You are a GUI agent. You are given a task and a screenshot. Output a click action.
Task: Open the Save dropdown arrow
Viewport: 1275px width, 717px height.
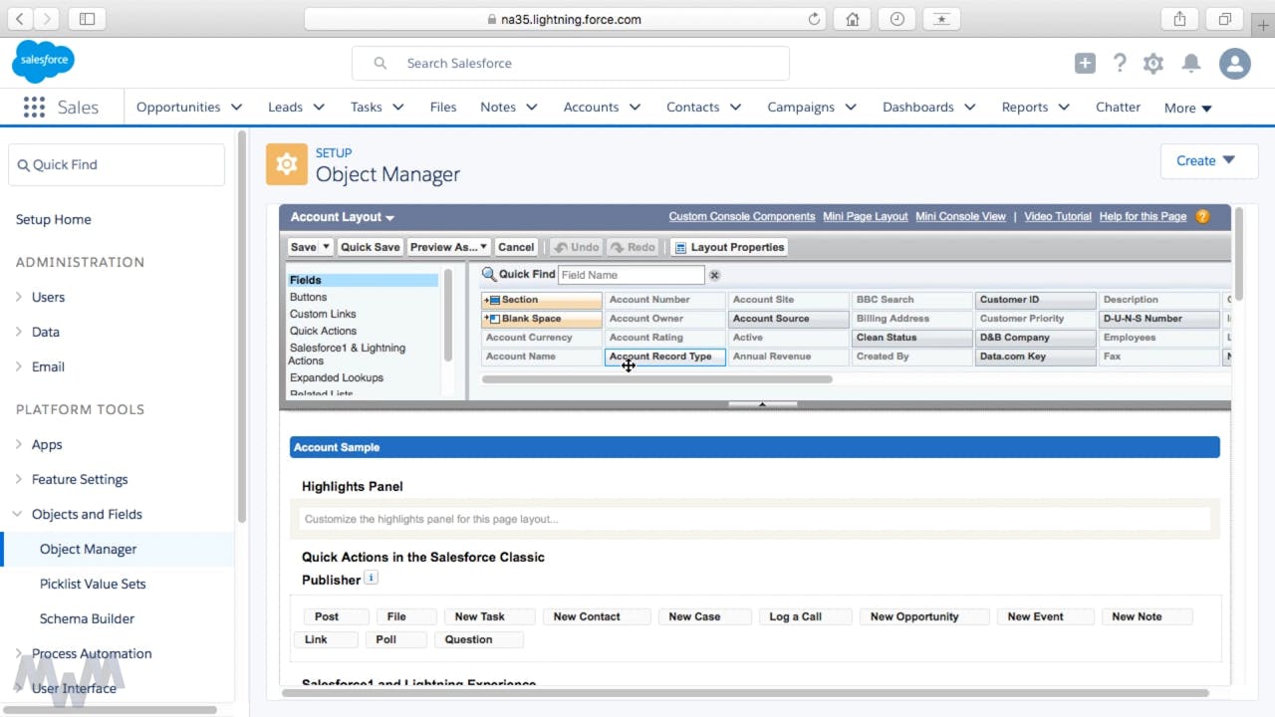click(326, 247)
